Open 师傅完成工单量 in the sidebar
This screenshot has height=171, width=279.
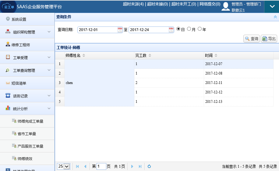tap(30, 121)
